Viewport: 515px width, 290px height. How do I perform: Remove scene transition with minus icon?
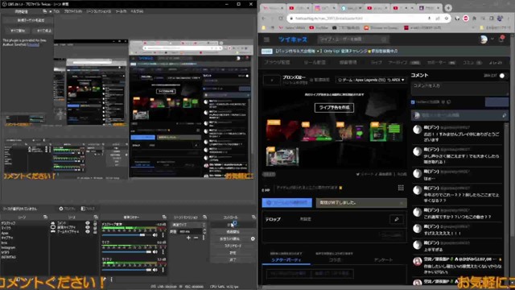pyautogui.click(x=196, y=238)
